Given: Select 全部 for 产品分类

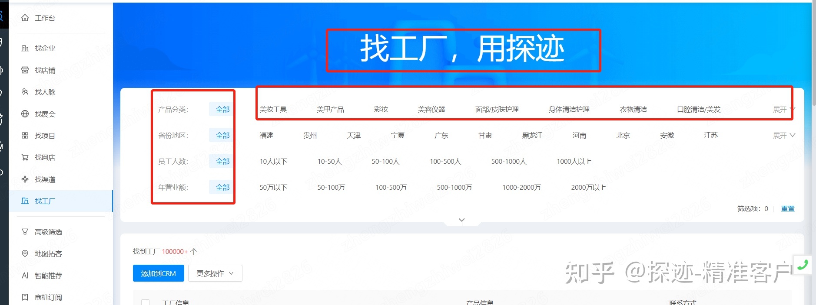Looking at the screenshot, I should [x=222, y=110].
